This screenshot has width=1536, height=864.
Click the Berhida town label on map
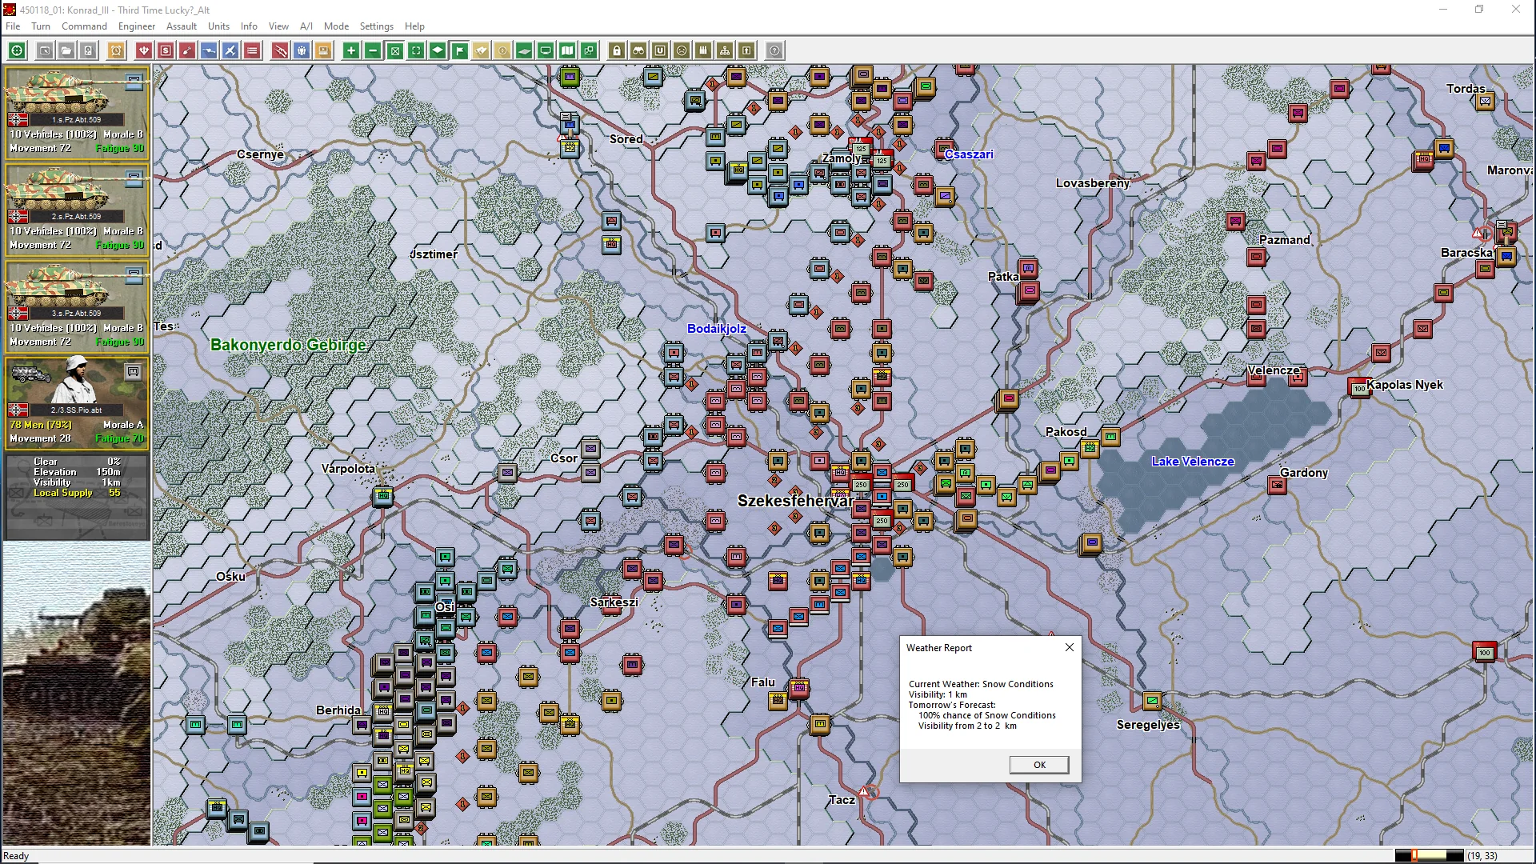[338, 710]
